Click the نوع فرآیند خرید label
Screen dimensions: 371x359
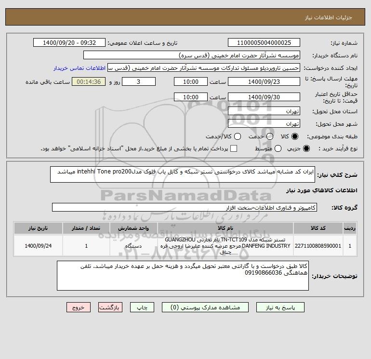(x=338, y=148)
